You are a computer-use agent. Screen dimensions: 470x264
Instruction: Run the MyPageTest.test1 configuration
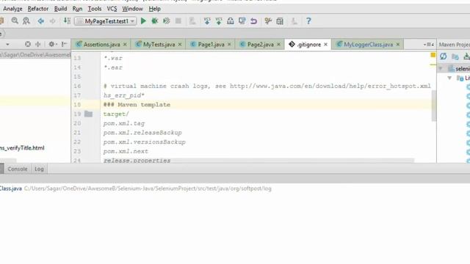143,21
